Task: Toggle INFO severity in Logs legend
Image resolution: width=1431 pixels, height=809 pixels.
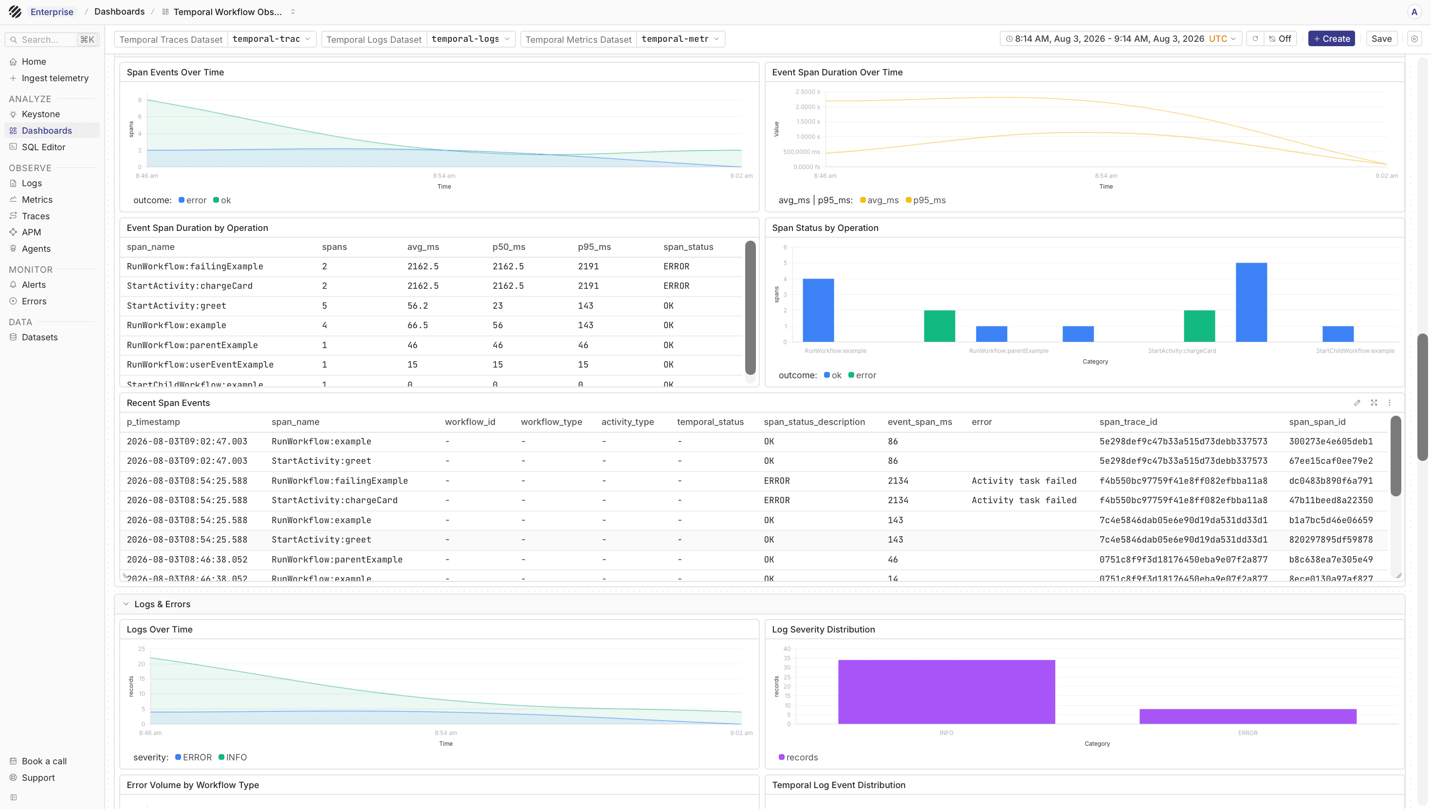Action: [x=233, y=758]
